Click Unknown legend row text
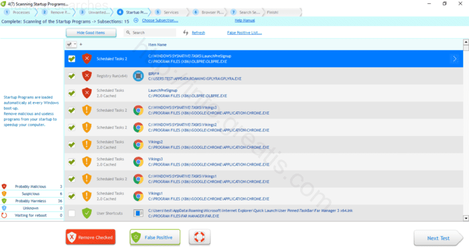 pos(31,208)
